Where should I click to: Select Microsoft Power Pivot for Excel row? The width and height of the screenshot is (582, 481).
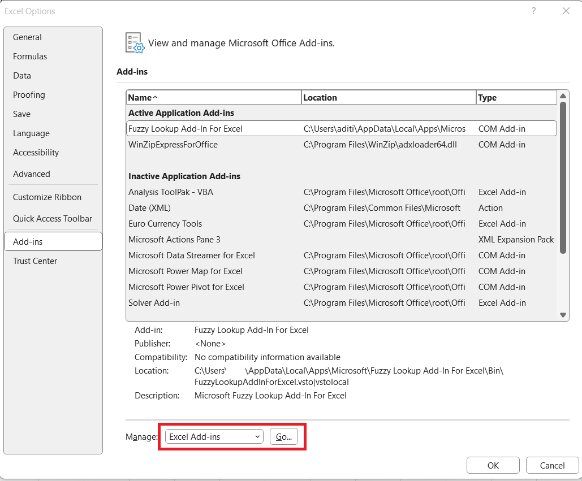[342, 287]
